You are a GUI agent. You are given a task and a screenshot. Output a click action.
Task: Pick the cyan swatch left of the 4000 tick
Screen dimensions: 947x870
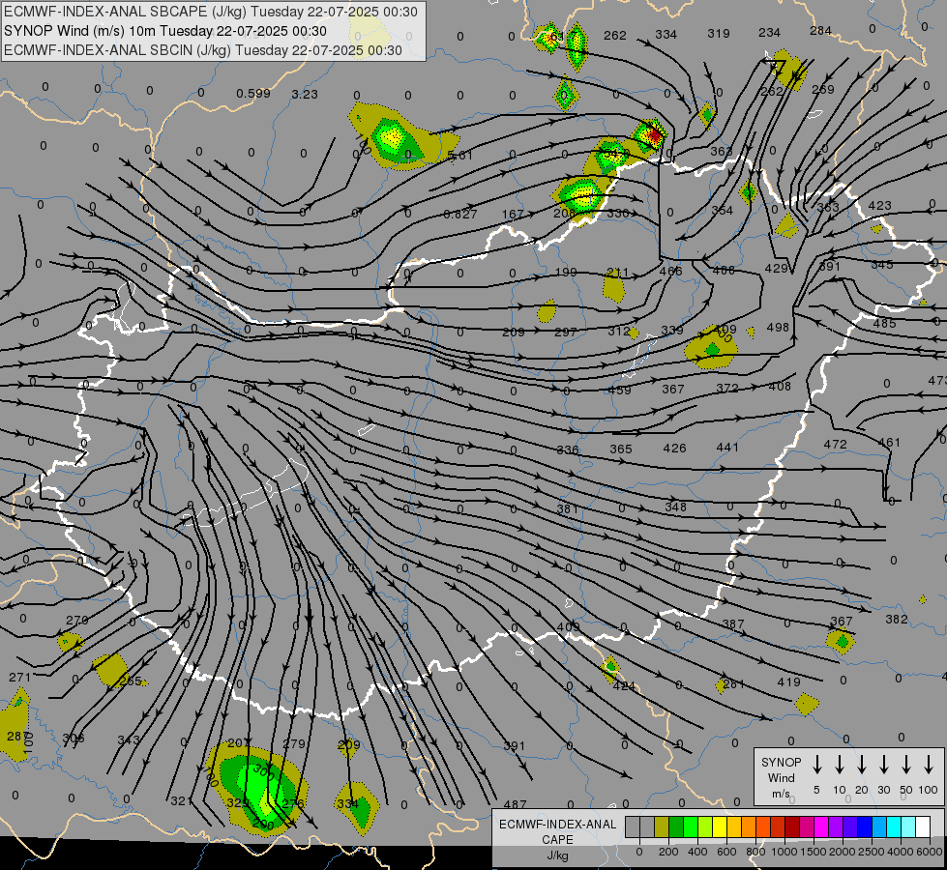point(893,827)
